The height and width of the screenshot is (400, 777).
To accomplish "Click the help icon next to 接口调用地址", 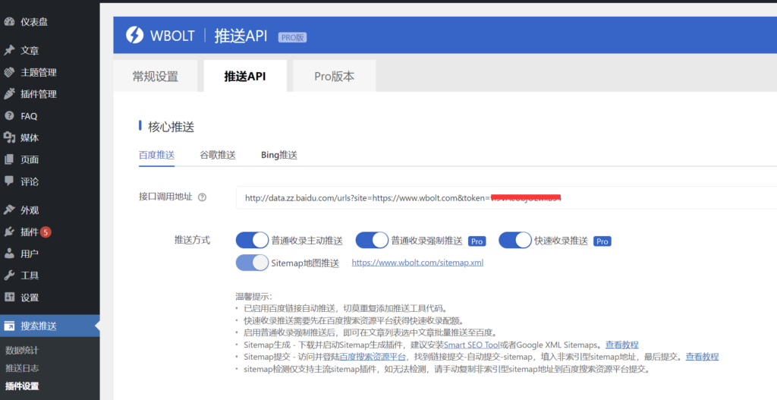I will click(203, 197).
